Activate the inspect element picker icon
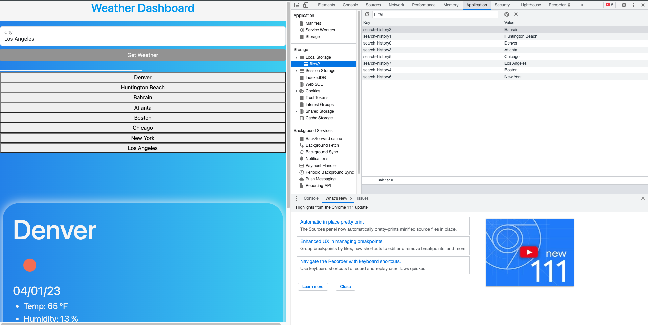The image size is (648, 325). coord(296,5)
